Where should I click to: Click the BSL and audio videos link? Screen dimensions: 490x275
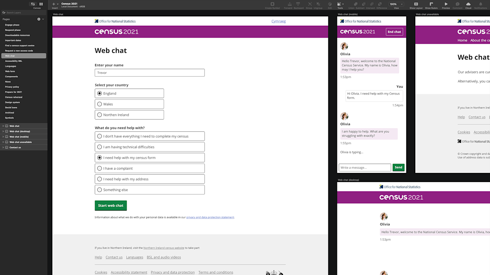pyautogui.click(x=164, y=257)
